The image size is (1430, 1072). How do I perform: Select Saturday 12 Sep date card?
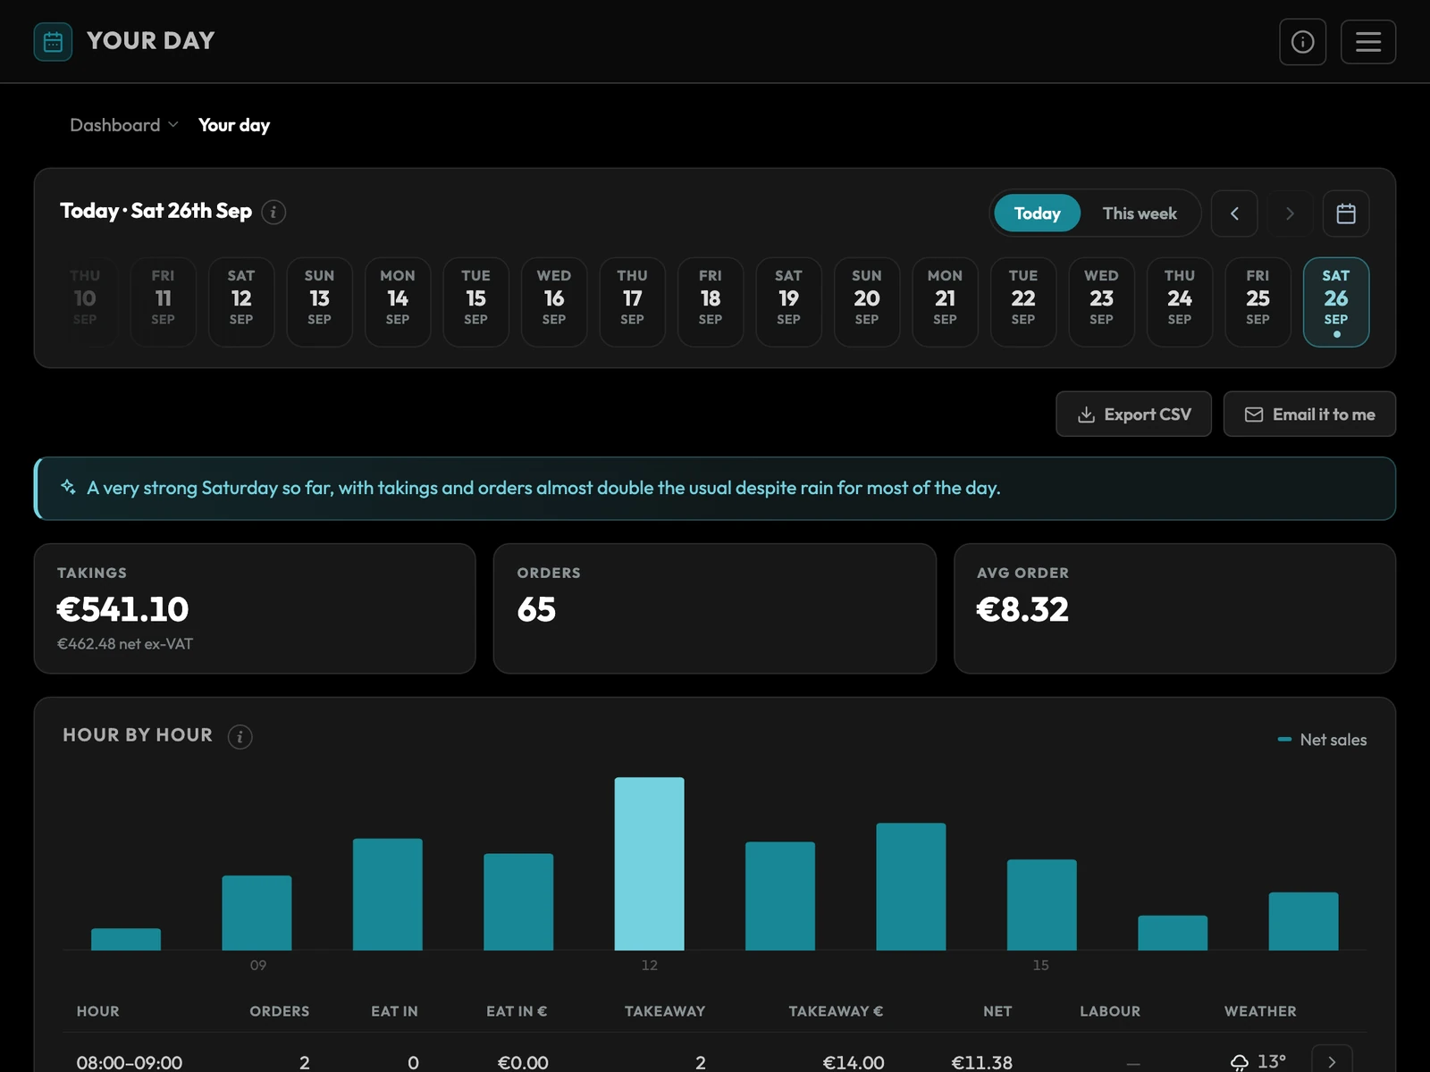point(241,302)
